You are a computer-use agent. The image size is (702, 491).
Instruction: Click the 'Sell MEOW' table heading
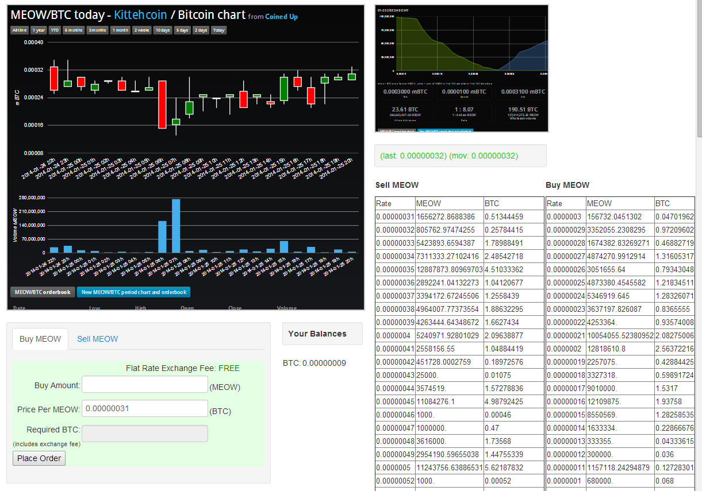[x=397, y=185]
